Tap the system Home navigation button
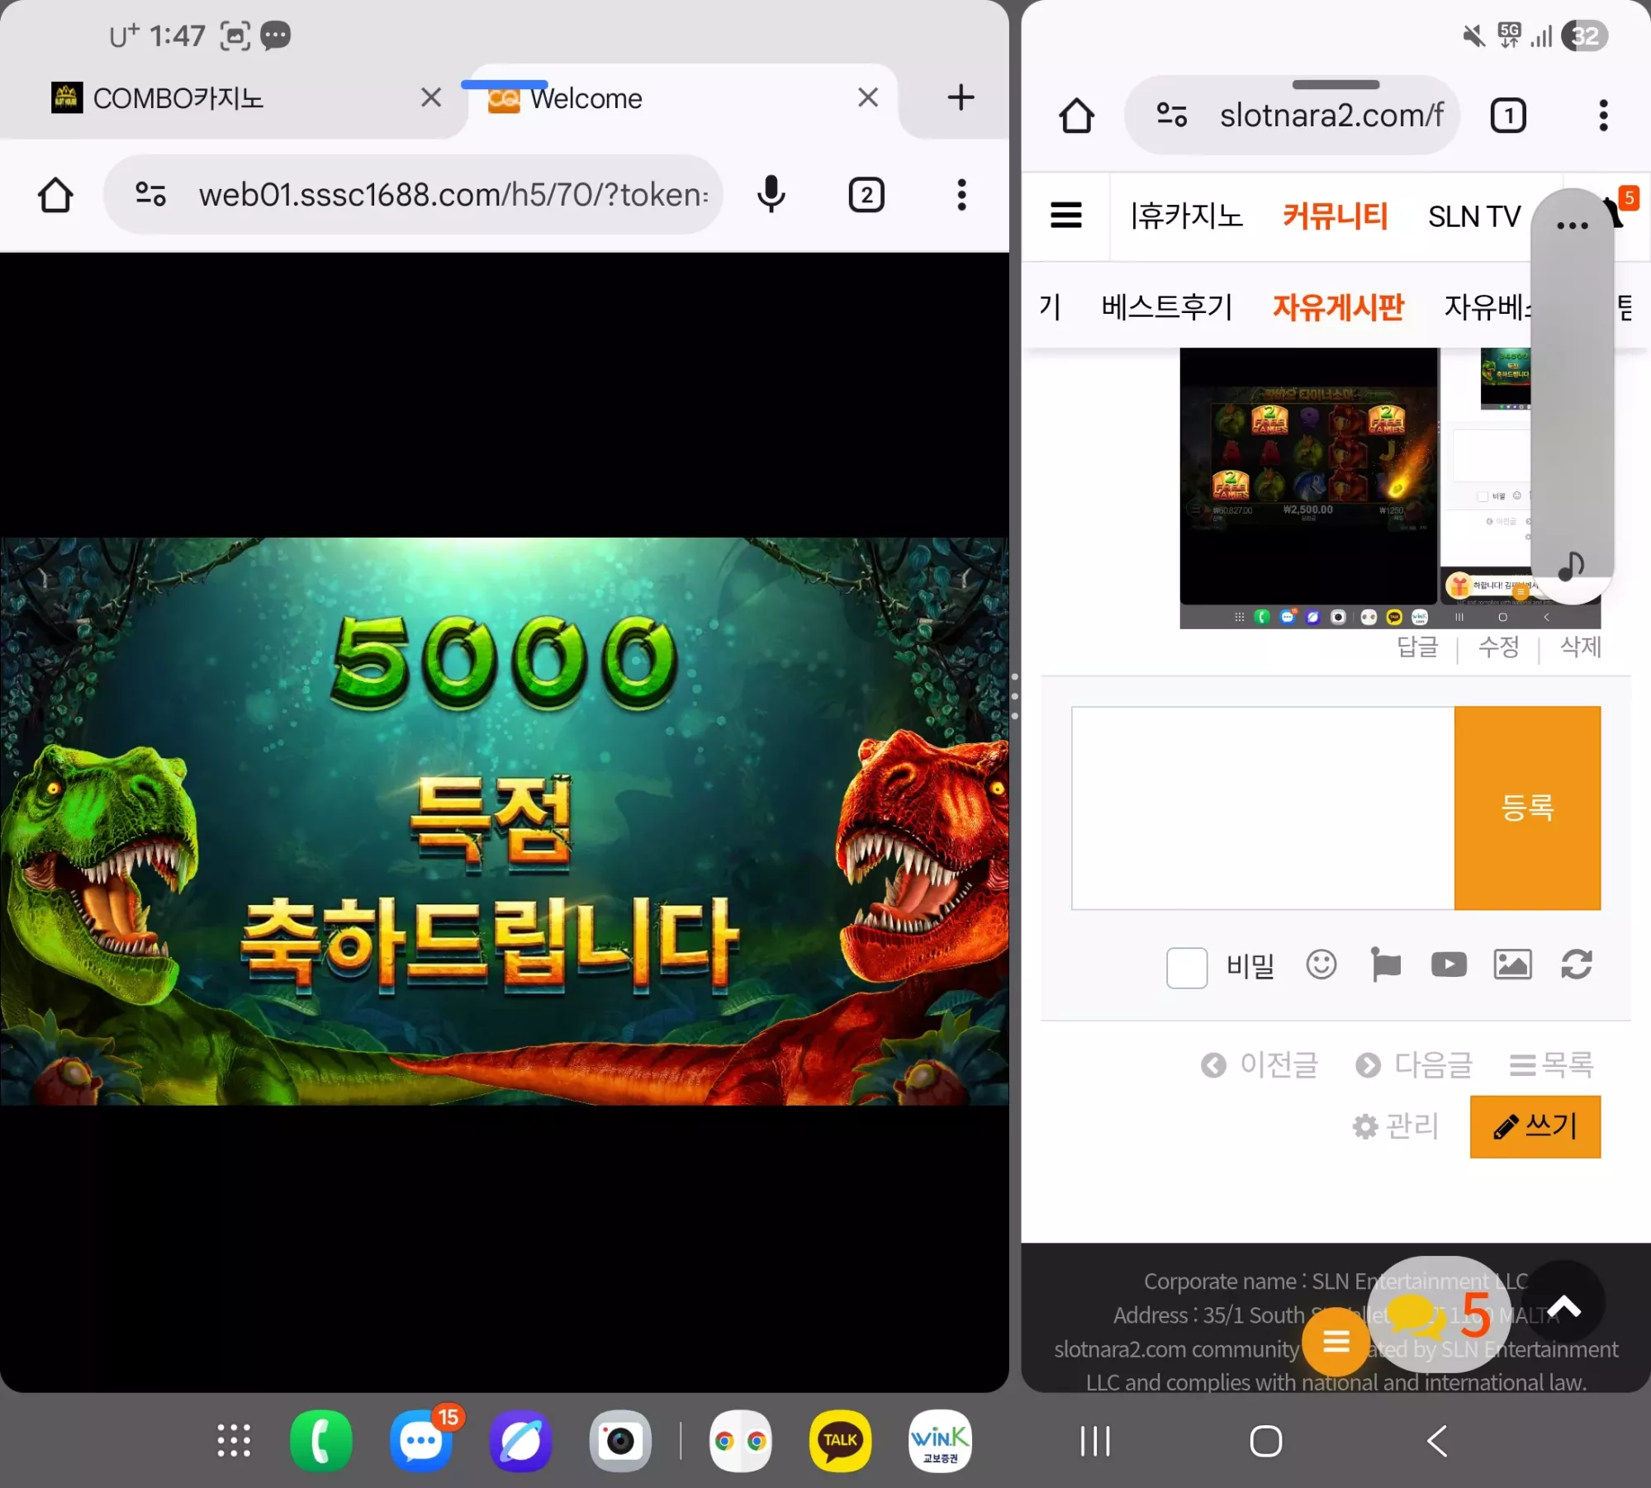This screenshot has width=1651, height=1488. coord(1266,1441)
